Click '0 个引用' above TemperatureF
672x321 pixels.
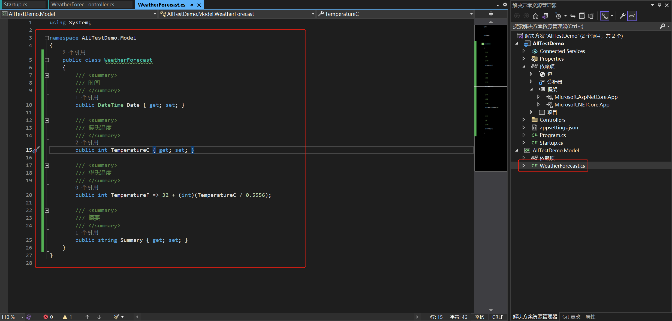[87, 187]
